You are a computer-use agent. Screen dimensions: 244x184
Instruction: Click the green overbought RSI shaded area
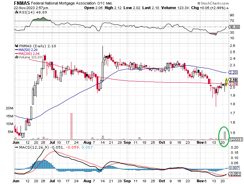click(42, 19)
